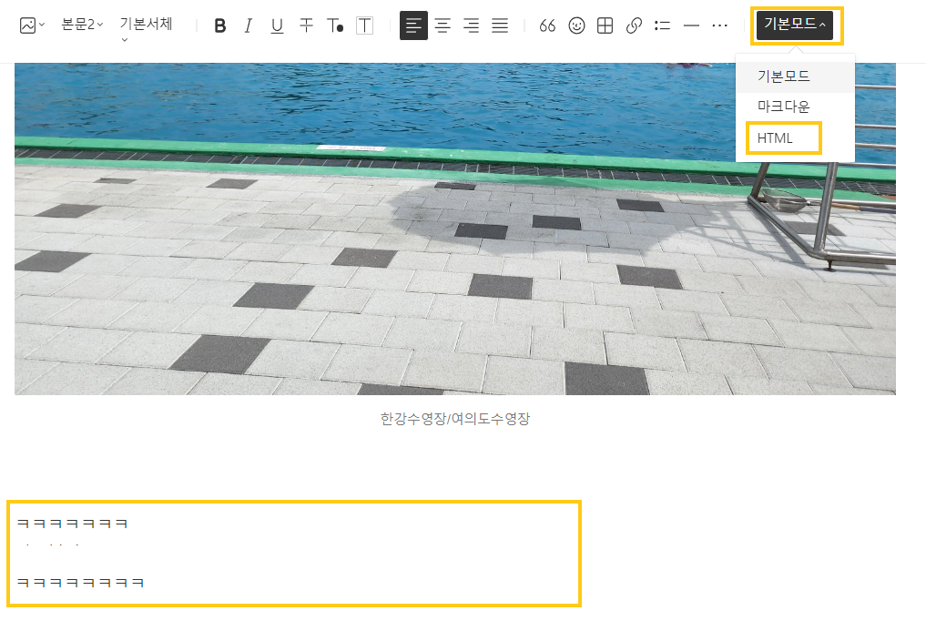926x631 pixels.
Task: Insert an emoji from the toolbar
Action: tap(576, 25)
